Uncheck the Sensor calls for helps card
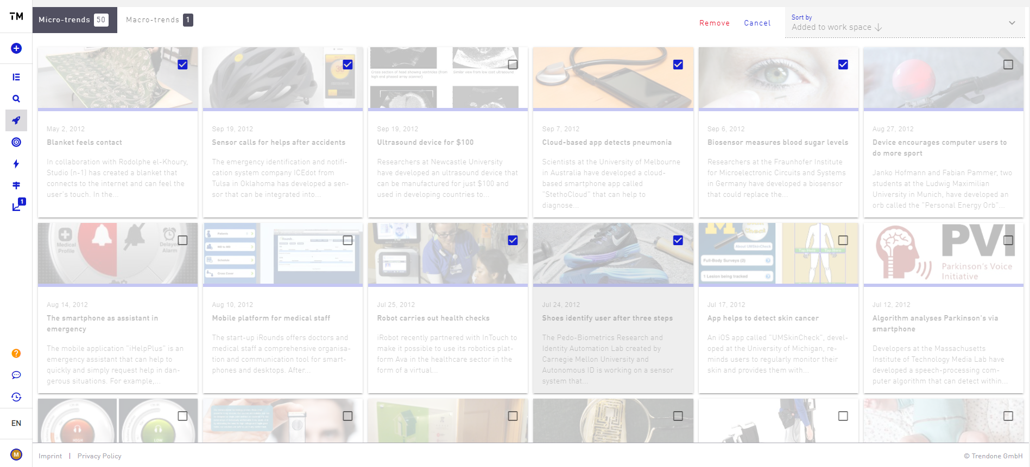The width and height of the screenshot is (1030, 467). pos(347,65)
